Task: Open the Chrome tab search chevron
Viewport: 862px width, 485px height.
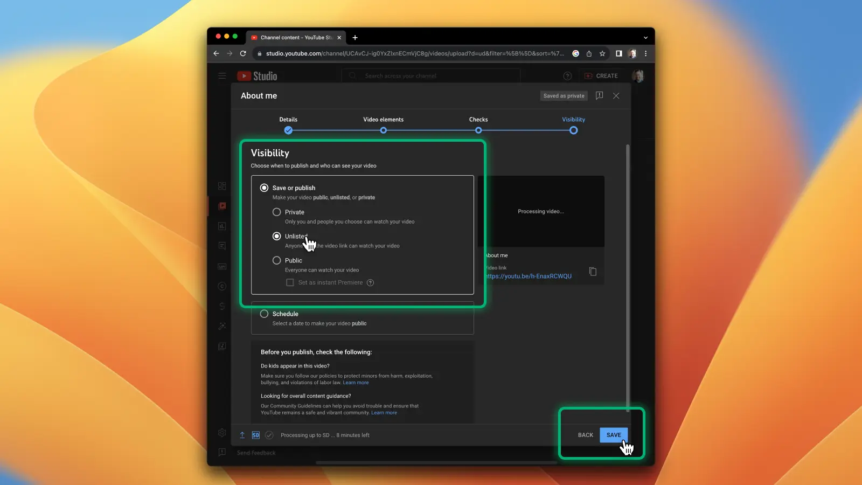Action: 645,38
